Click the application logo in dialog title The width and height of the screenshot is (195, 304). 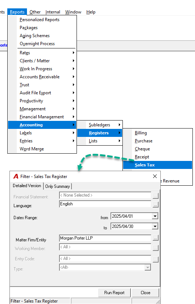point(16,176)
